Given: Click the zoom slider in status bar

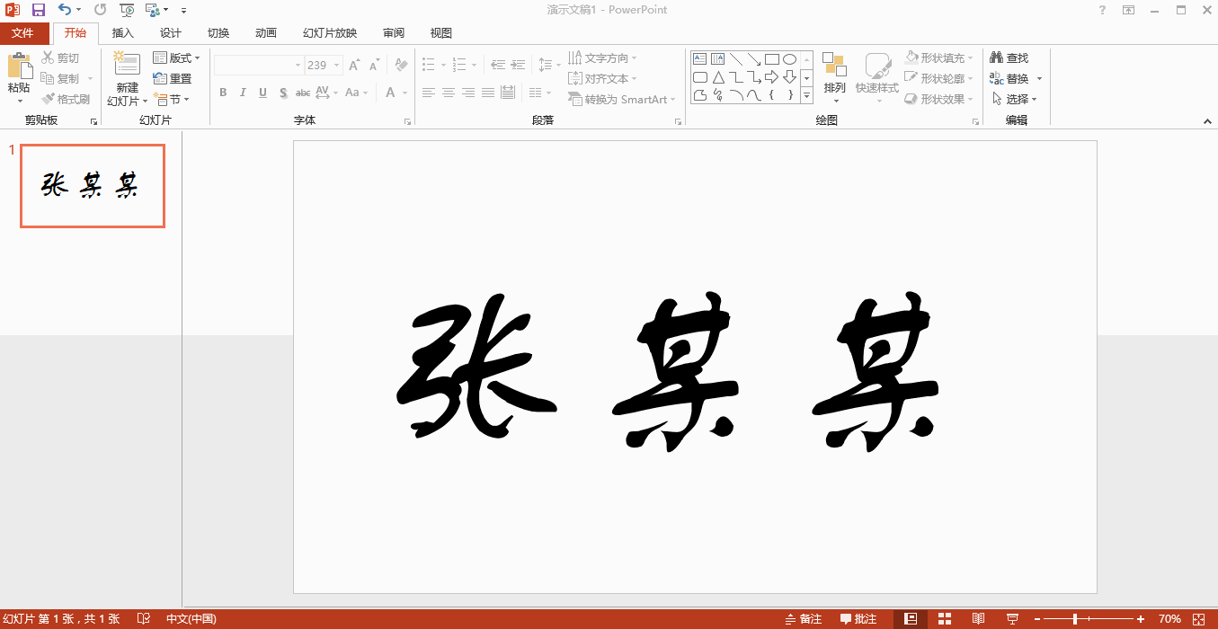Looking at the screenshot, I should (1075, 619).
